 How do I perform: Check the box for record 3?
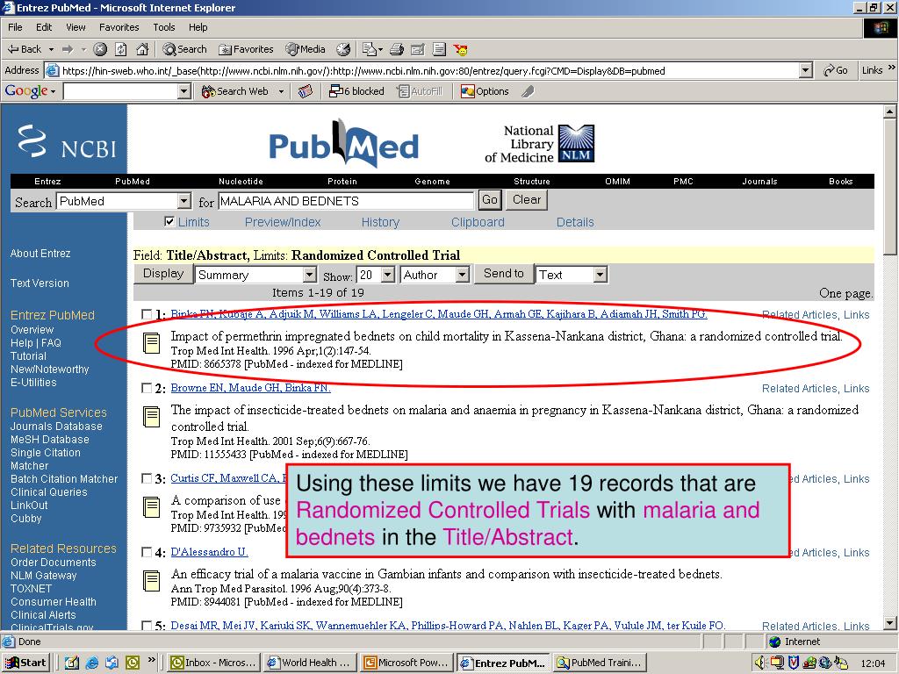pyautogui.click(x=147, y=478)
